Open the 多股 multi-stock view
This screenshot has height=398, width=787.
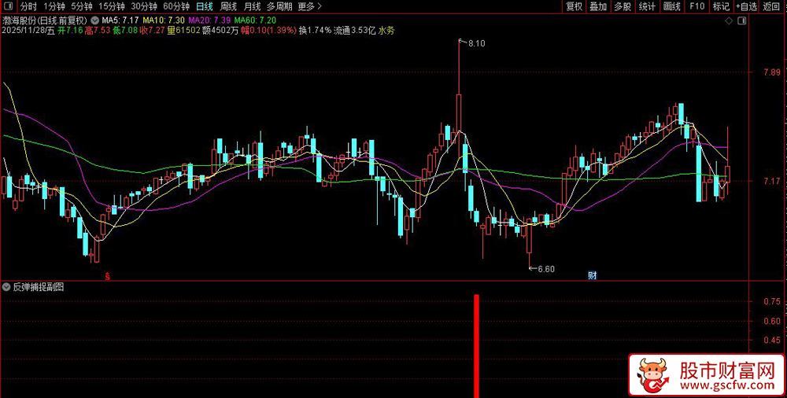623,6
